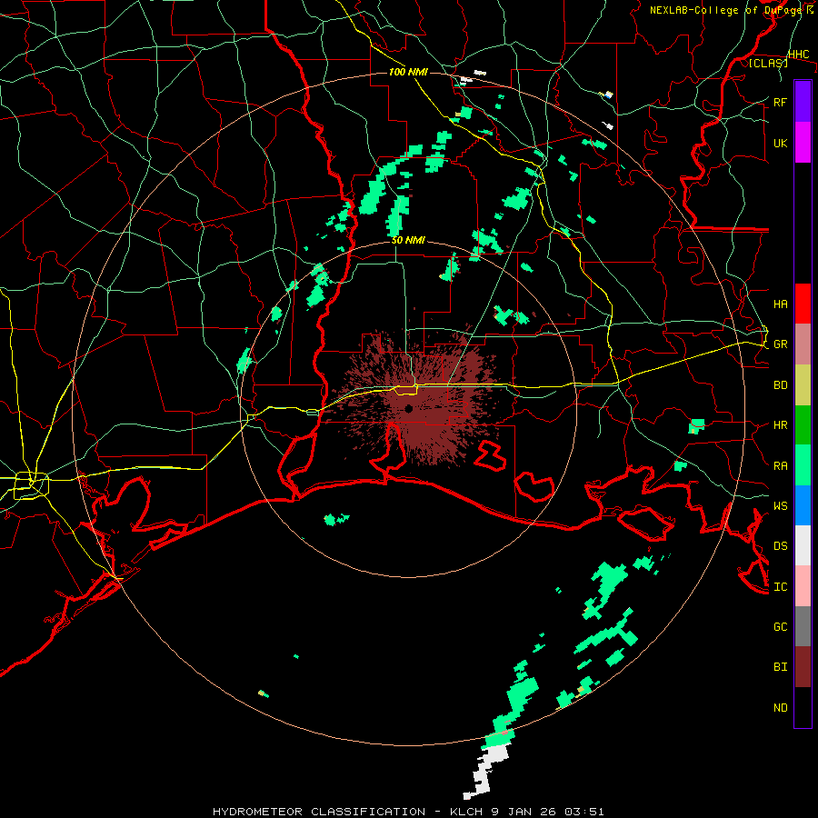Screen dimensions: 818x818
Task: Click the [CLAS] label
Action: pyautogui.click(x=768, y=63)
